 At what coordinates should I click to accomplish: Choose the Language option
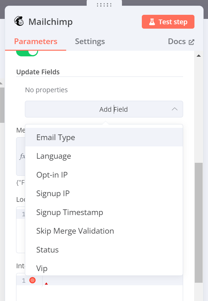(104, 156)
